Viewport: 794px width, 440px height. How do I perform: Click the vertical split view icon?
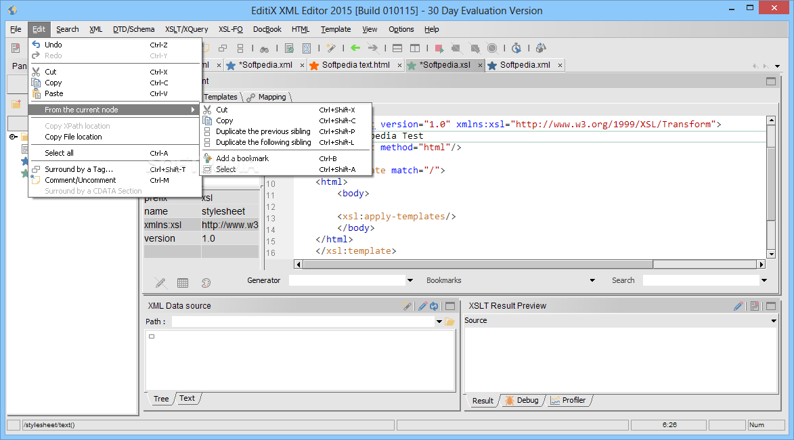[x=415, y=48]
